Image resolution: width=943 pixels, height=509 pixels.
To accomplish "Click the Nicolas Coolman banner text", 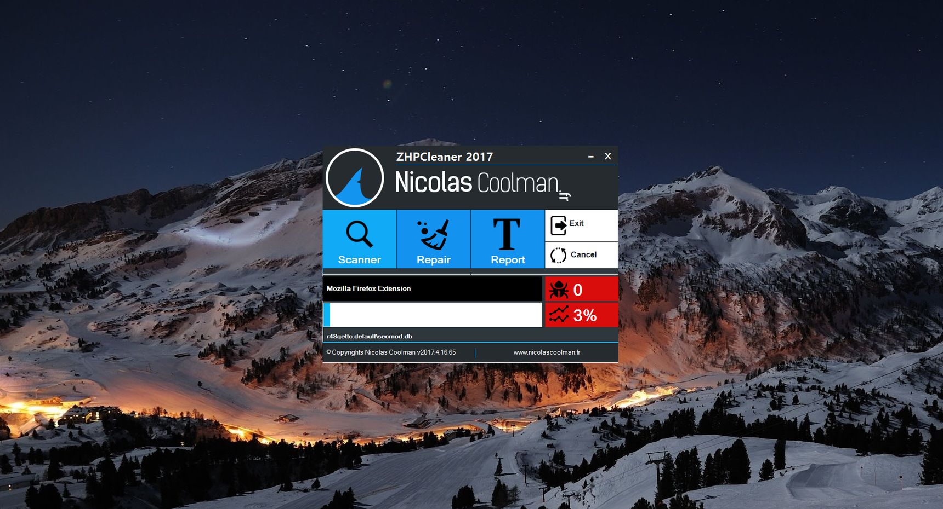I will pyautogui.click(x=477, y=182).
